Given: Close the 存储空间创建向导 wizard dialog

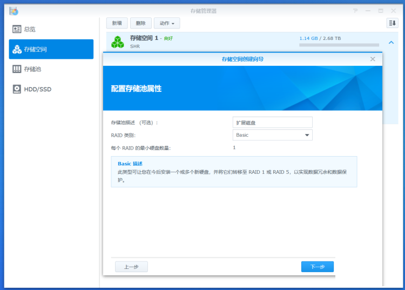Looking at the screenshot, I should pyautogui.click(x=373, y=59).
